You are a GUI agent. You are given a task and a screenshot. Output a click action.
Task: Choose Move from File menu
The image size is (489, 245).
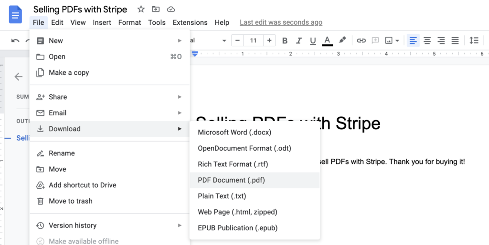[110, 169]
